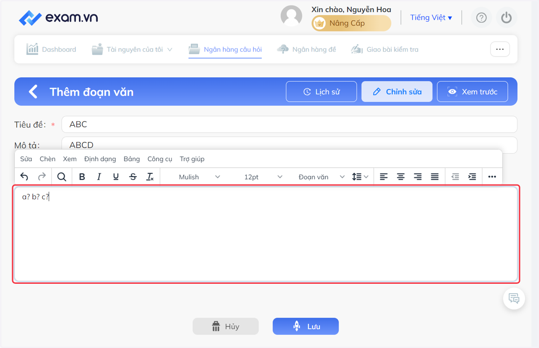Click the Tiêu đề input field
Screen dimensions: 539x348
point(289,124)
